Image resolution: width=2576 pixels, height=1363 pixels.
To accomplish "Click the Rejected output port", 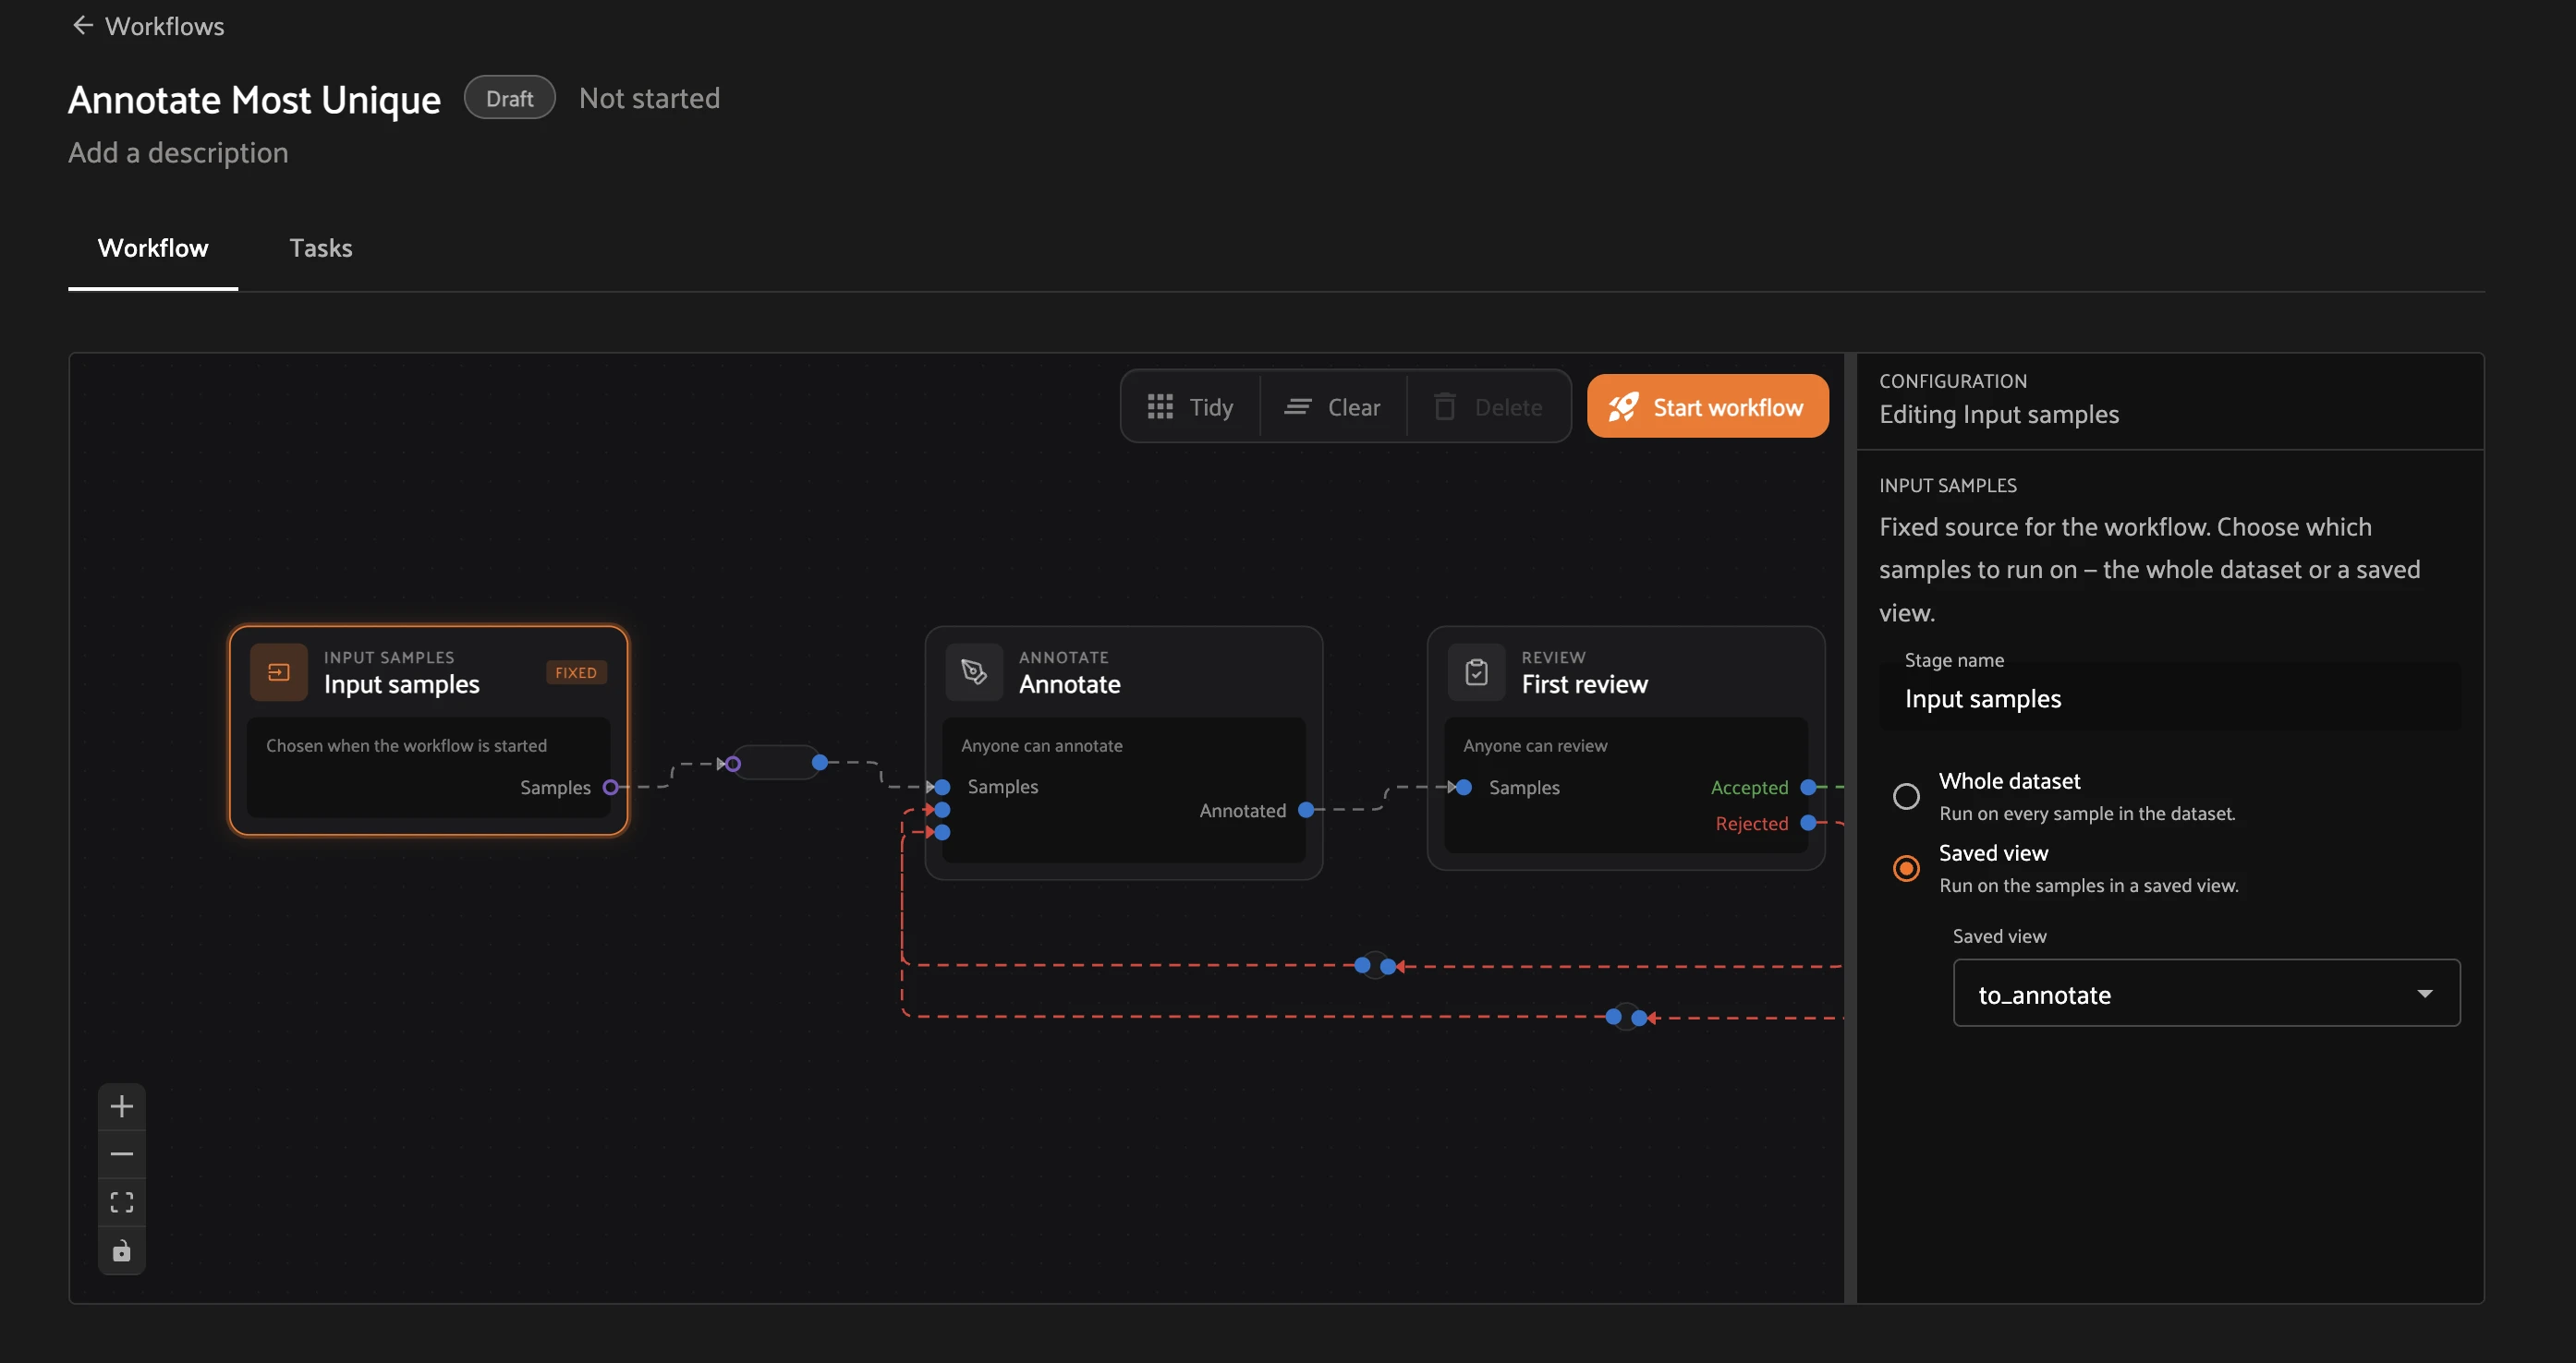I will pyautogui.click(x=1808, y=824).
